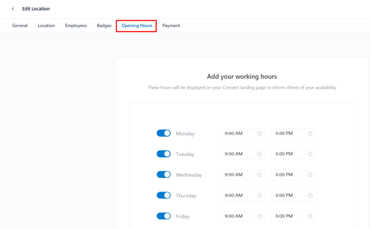This screenshot has width=370, height=229.
Task: Turn off the Tuesday toggle
Action: (x=164, y=154)
